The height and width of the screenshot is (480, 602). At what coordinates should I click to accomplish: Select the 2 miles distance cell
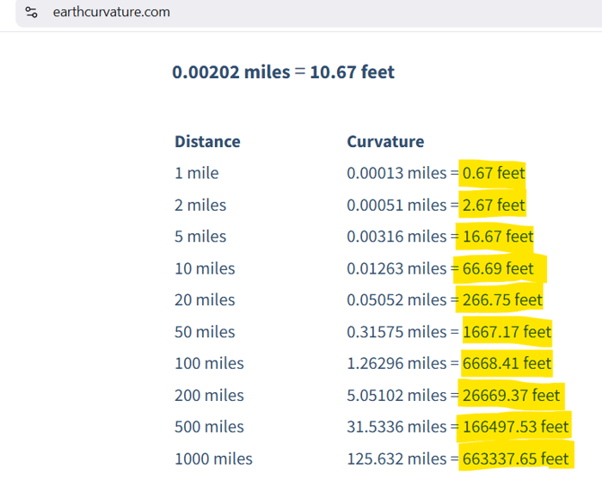coord(200,205)
